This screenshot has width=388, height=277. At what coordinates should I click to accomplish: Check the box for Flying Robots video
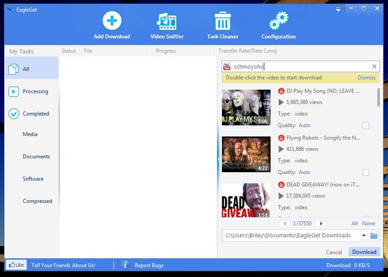366,172
